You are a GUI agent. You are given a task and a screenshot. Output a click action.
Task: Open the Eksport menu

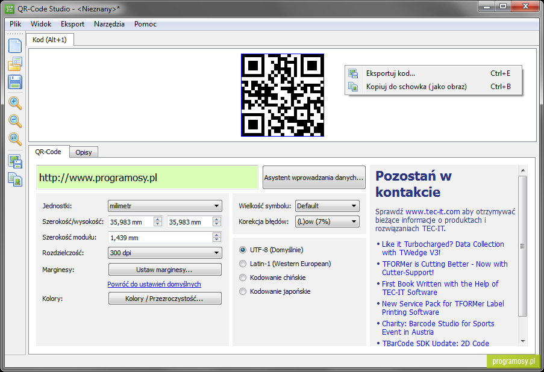coord(72,24)
